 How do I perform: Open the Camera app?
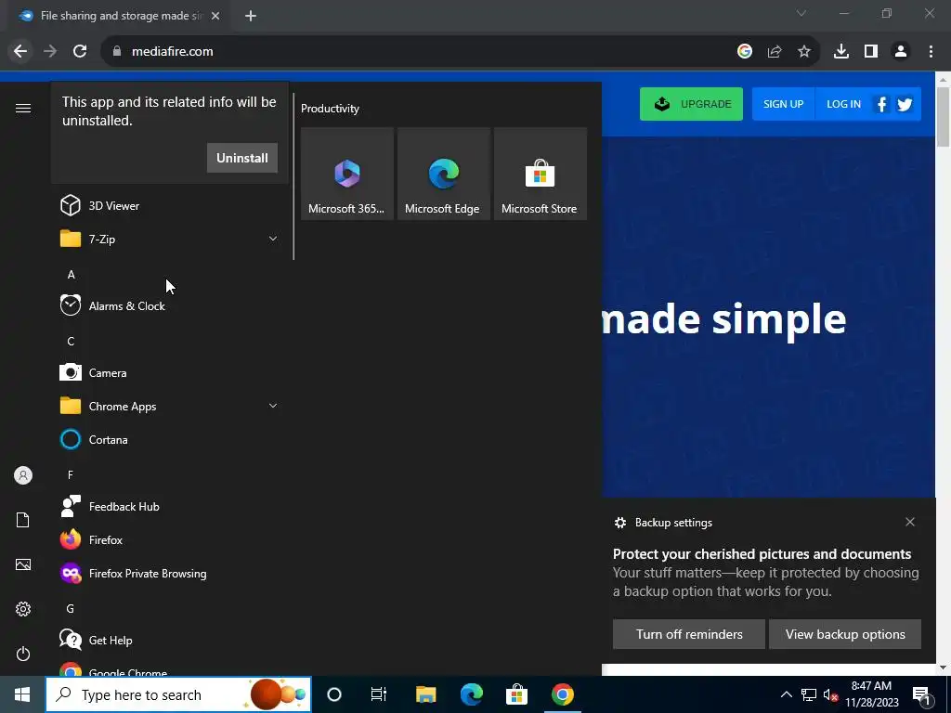click(170, 373)
